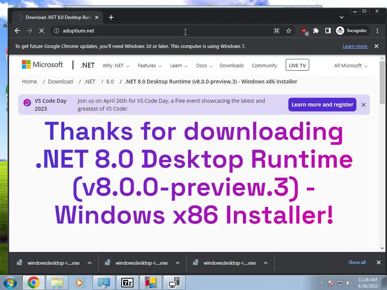Open network icon in system tray

[x=340, y=283]
